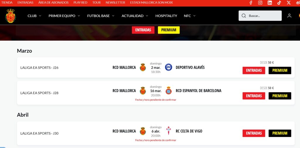Viewport: 300px width, 148px height.
Task: Open the TikTok social icon
Action: 279,3
